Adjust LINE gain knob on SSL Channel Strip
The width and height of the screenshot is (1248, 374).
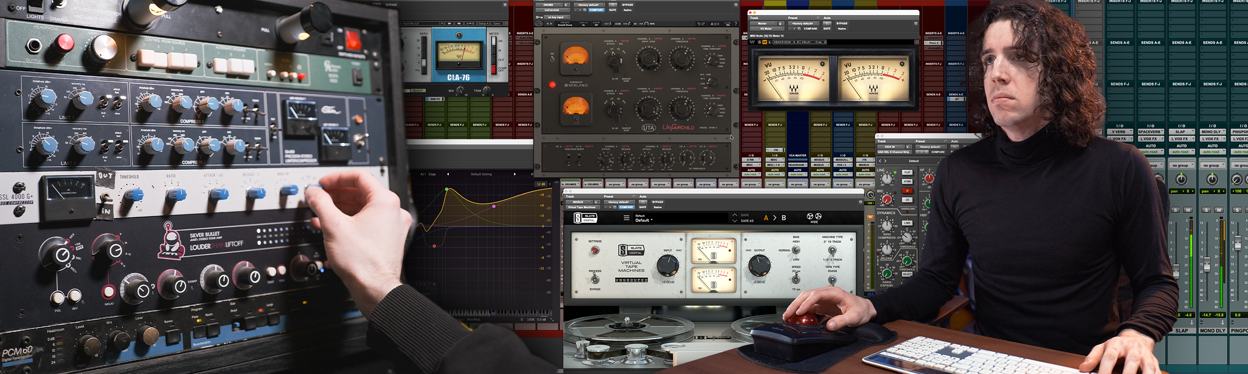[x=887, y=178]
